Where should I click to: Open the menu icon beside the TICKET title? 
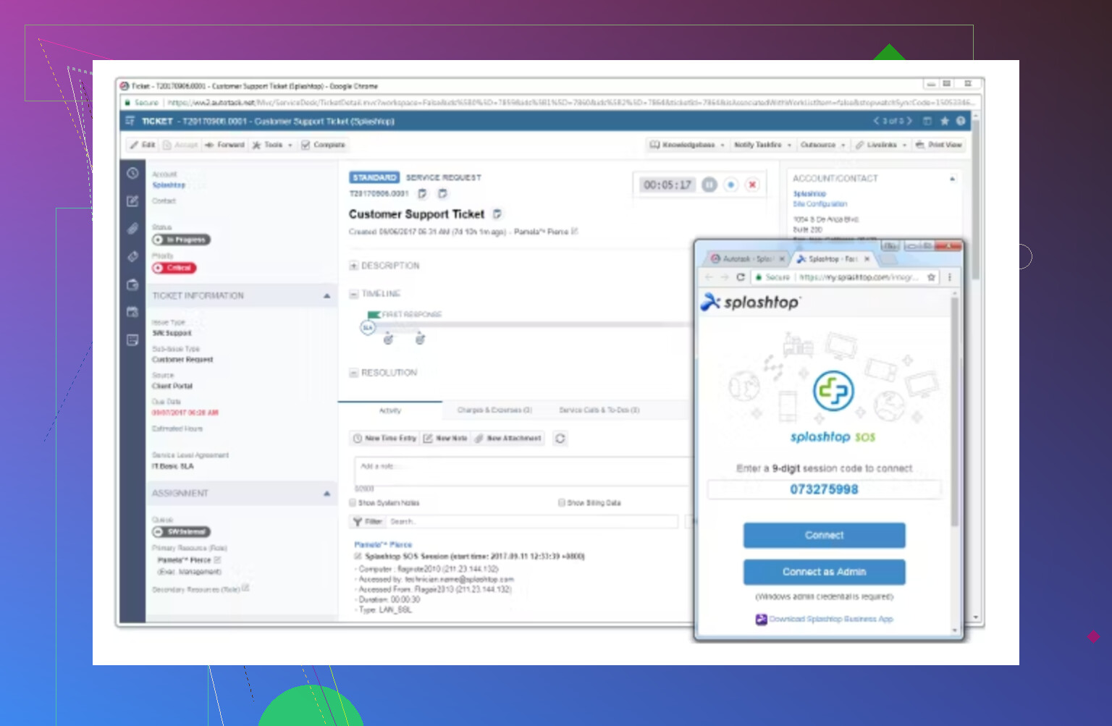(130, 121)
